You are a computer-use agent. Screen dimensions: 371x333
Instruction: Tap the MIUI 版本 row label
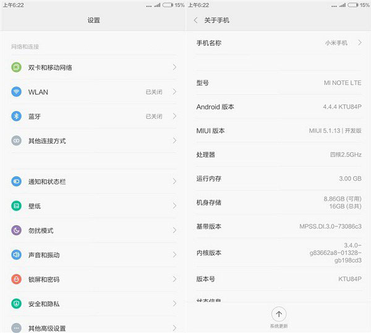(x=210, y=131)
